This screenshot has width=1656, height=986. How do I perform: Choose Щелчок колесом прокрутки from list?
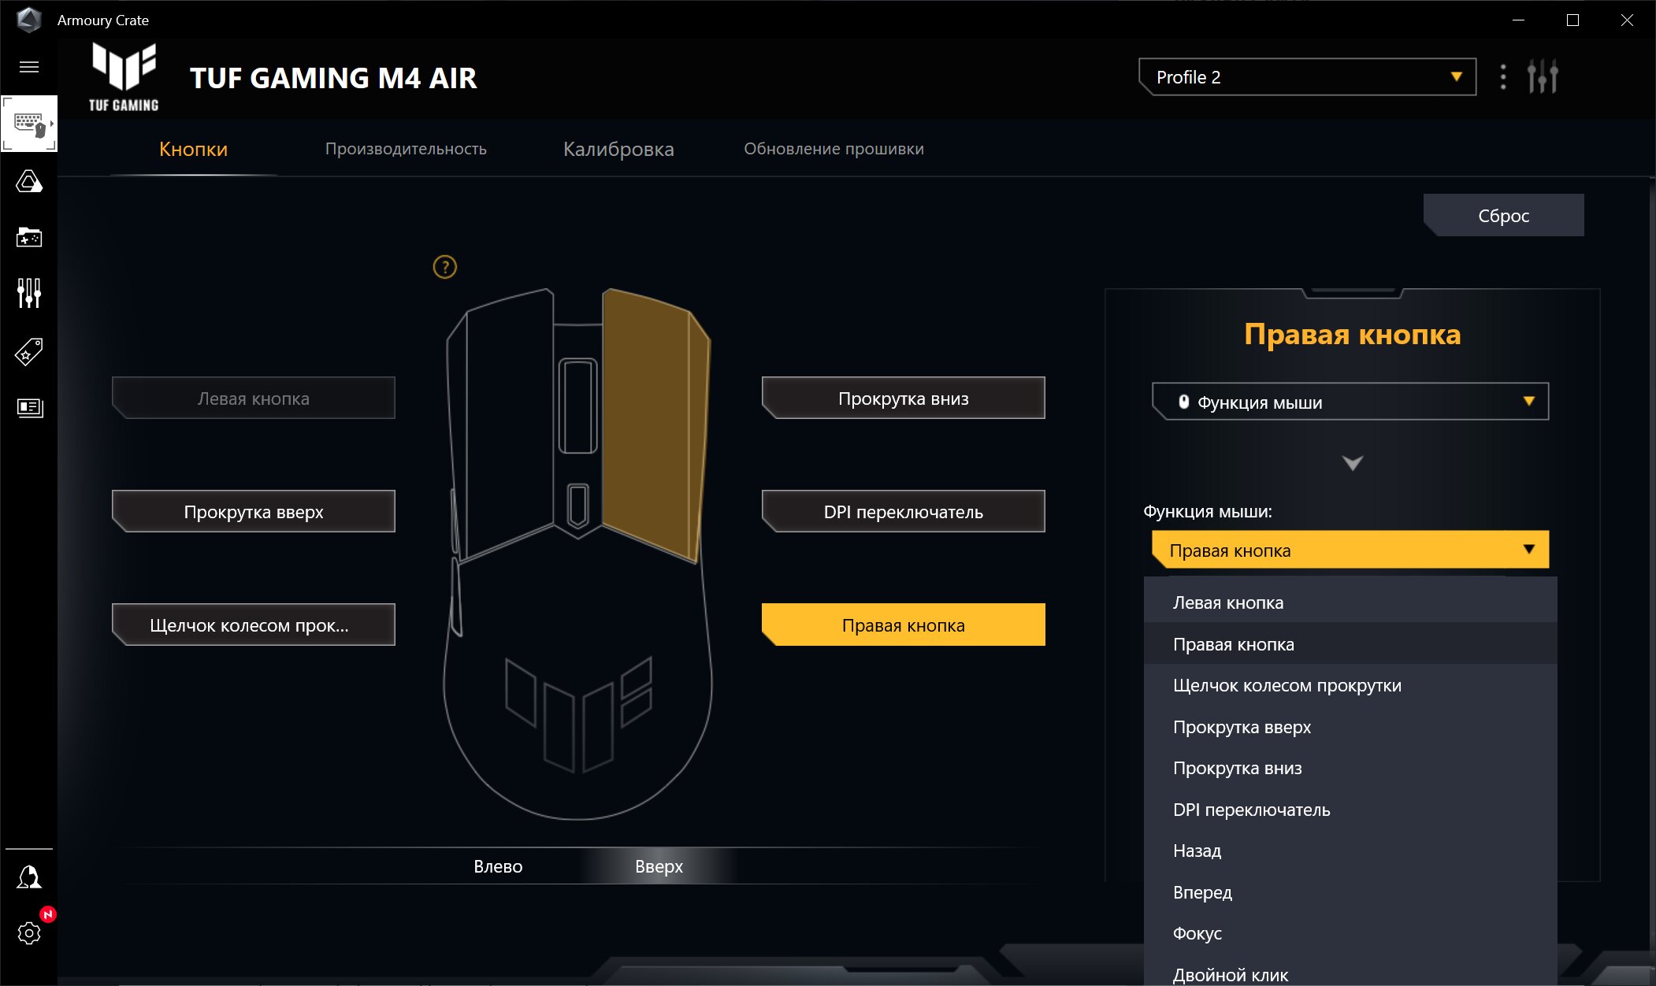[1350, 685]
